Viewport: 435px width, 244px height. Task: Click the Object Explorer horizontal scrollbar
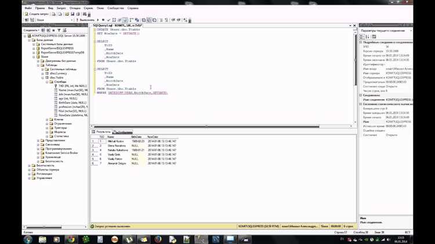pos(44,227)
